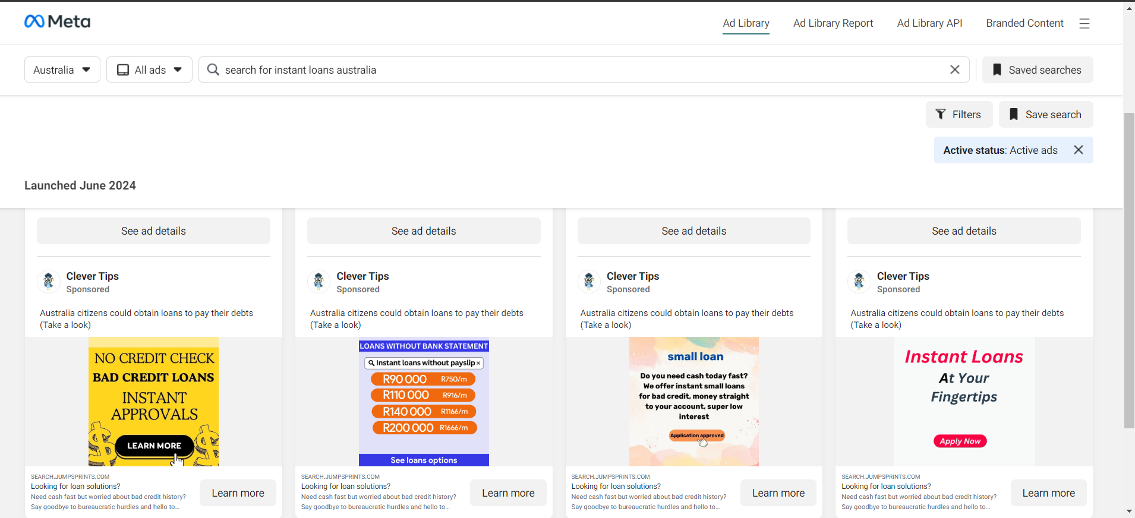See ad details for the small loan ad
This screenshot has height=518, width=1135.
tap(694, 231)
